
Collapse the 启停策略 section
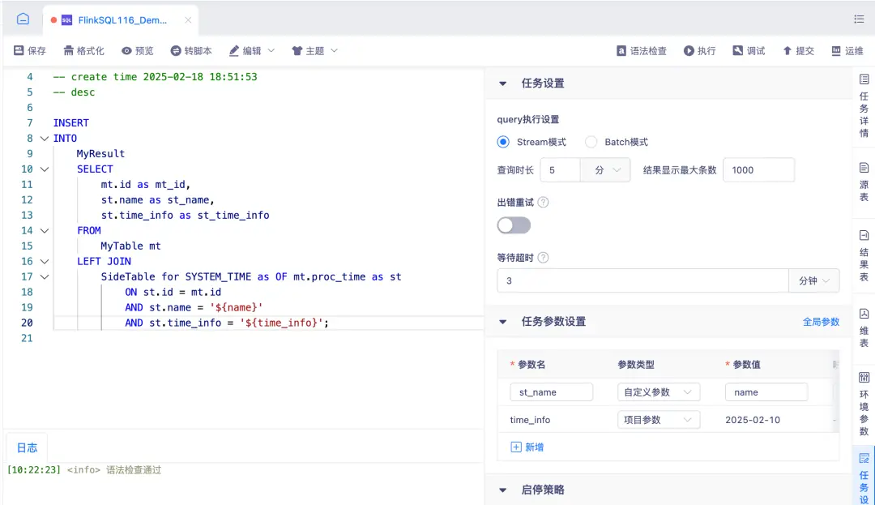pos(503,490)
